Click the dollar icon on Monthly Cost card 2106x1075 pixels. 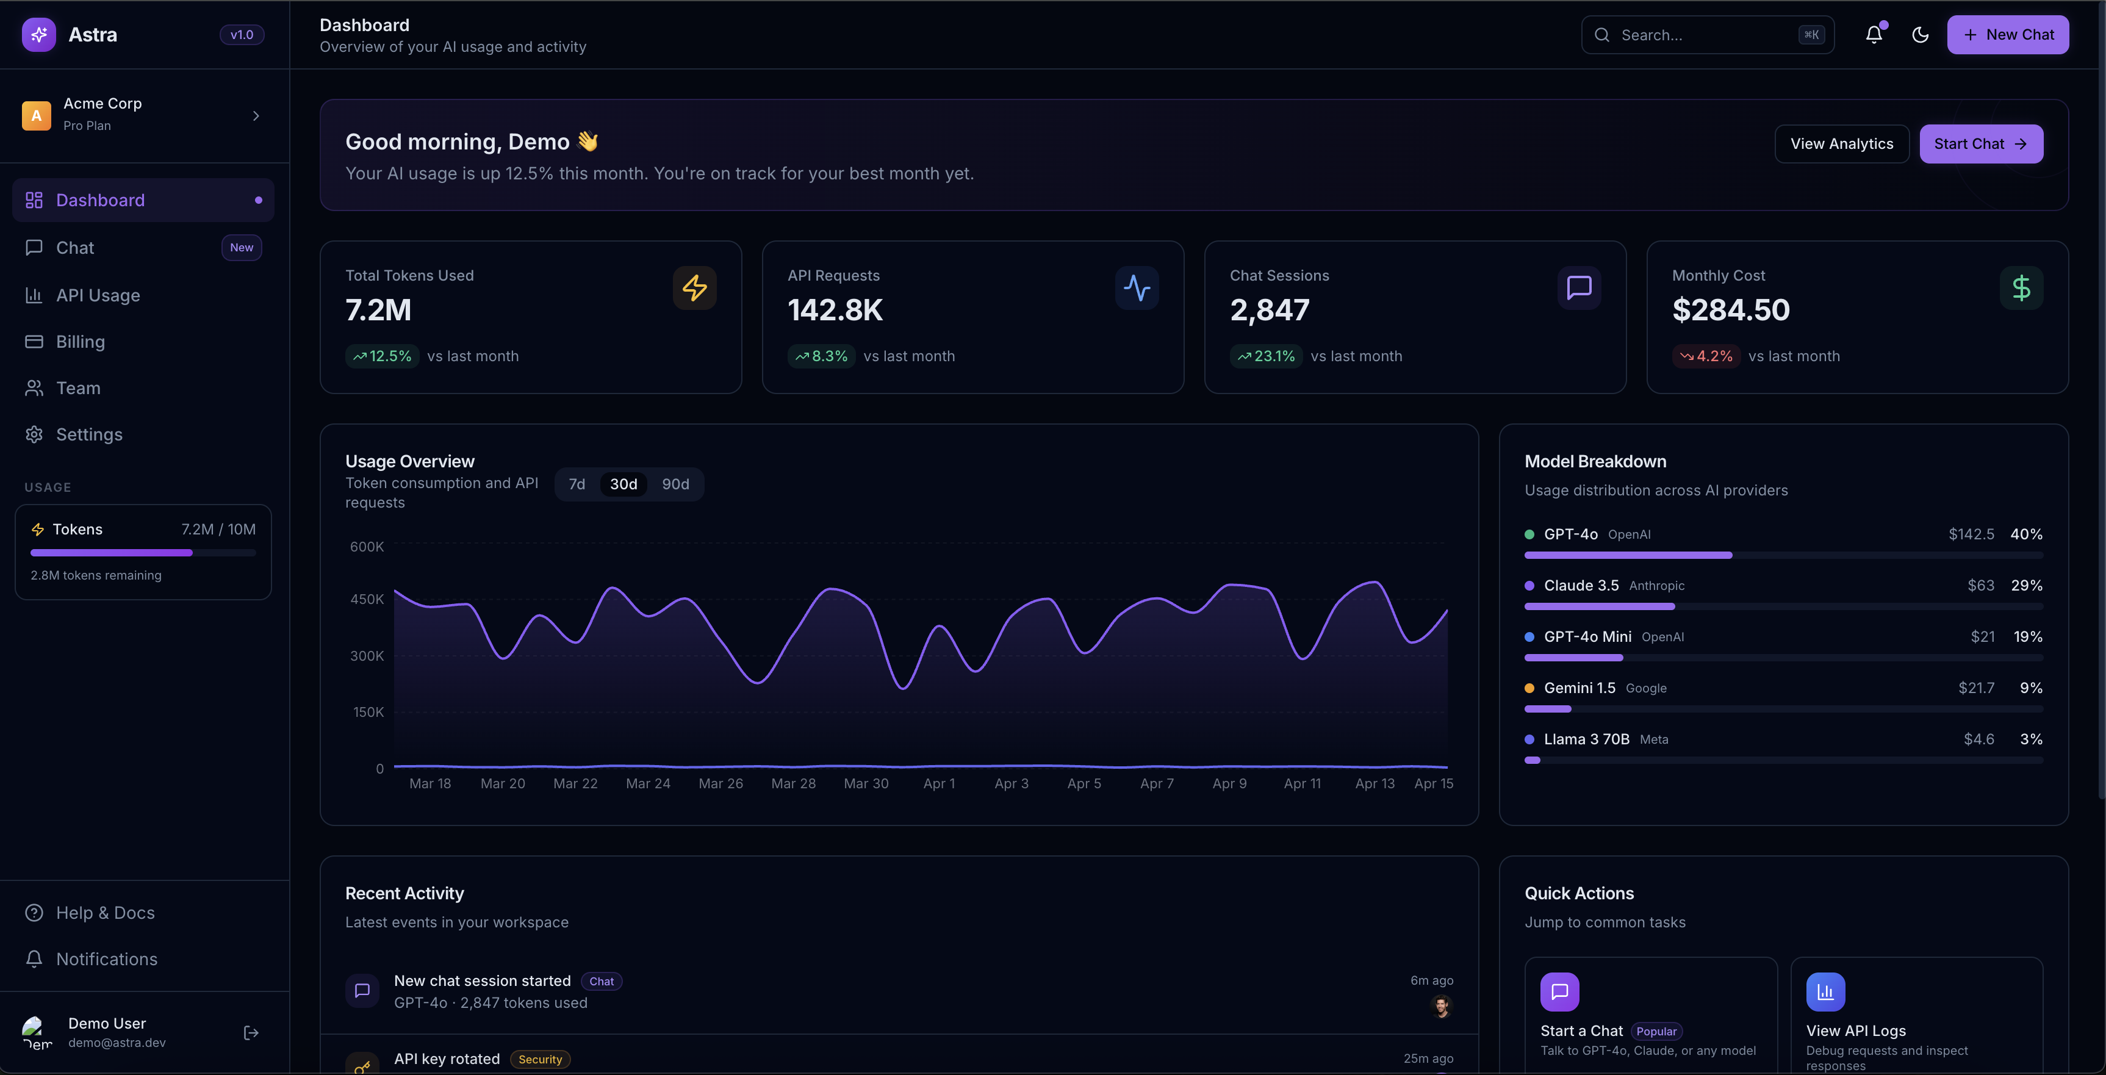point(2022,288)
